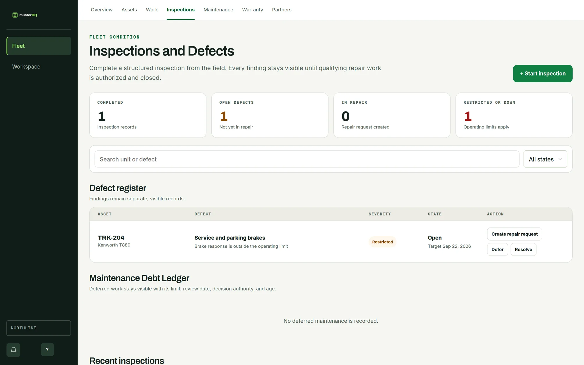Click the Defect register heading
The height and width of the screenshot is (365, 584).
click(118, 188)
